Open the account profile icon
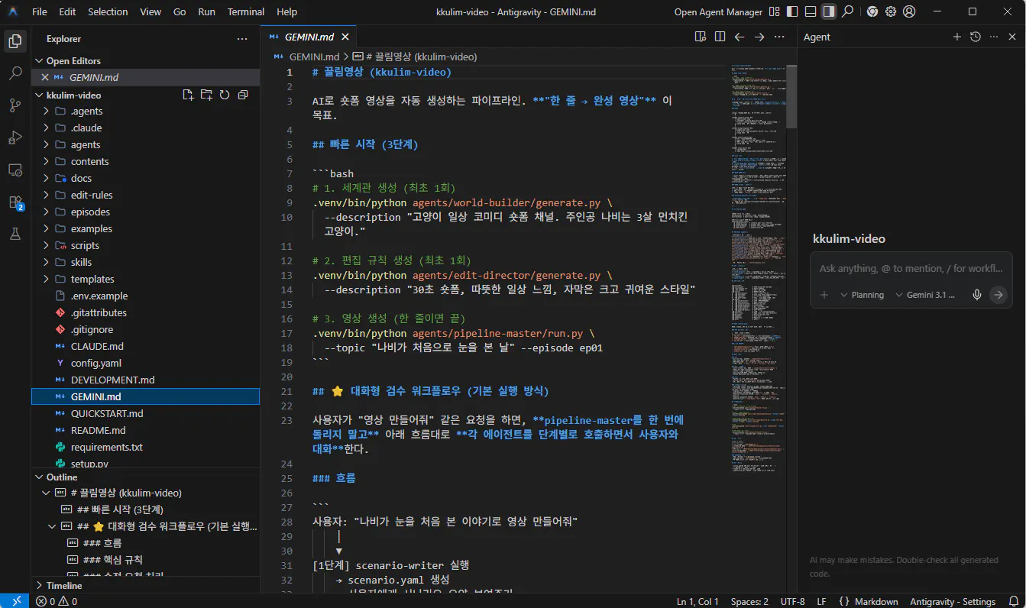Image resolution: width=1026 pixels, height=608 pixels. pos(909,11)
